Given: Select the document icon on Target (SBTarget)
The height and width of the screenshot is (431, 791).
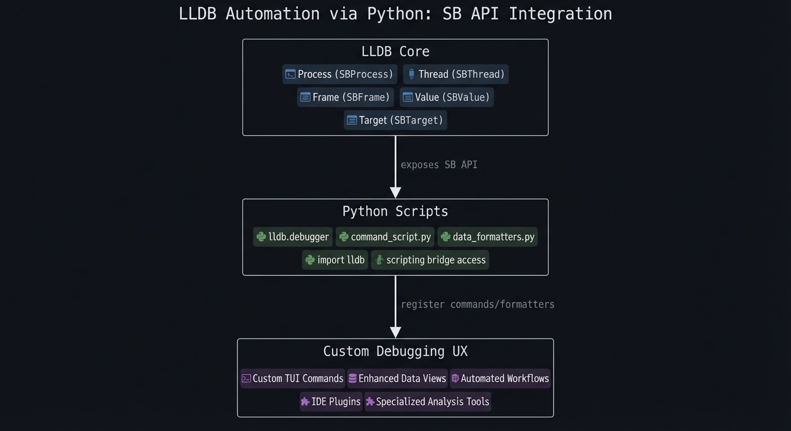Looking at the screenshot, I should (352, 120).
